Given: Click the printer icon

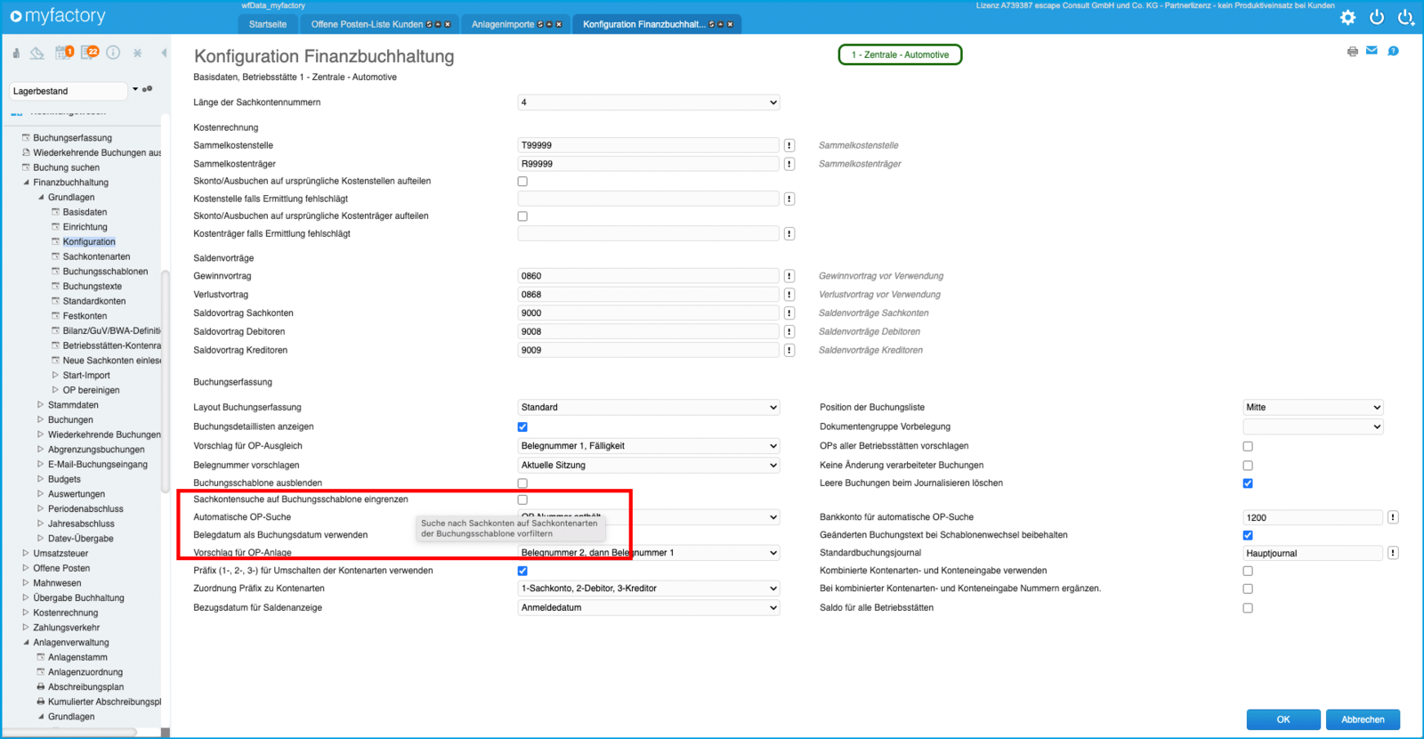Looking at the screenshot, I should [x=1352, y=52].
